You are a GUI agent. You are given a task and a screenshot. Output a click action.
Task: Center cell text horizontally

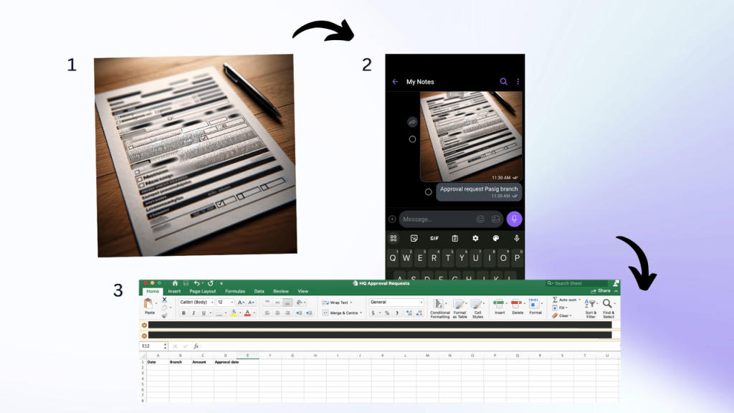coord(277,313)
